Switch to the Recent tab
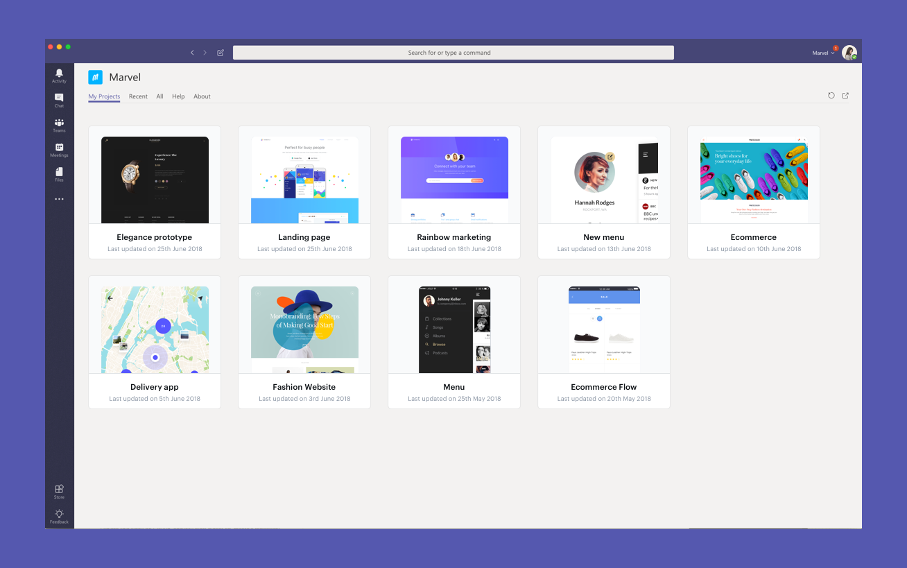 pyautogui.click(x=138, y=96)
